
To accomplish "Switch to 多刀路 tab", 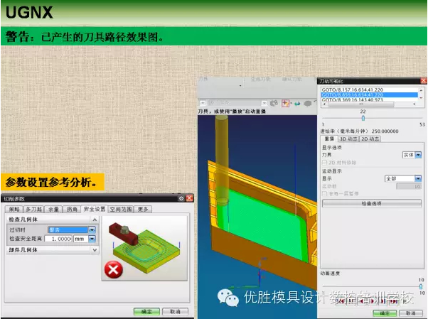I will pos(33,210).
